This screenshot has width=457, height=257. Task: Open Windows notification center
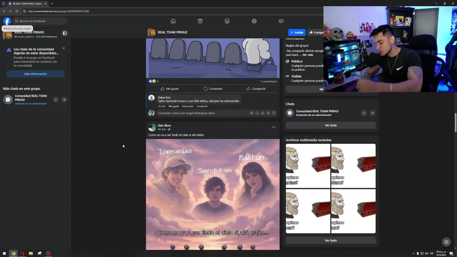451,253
